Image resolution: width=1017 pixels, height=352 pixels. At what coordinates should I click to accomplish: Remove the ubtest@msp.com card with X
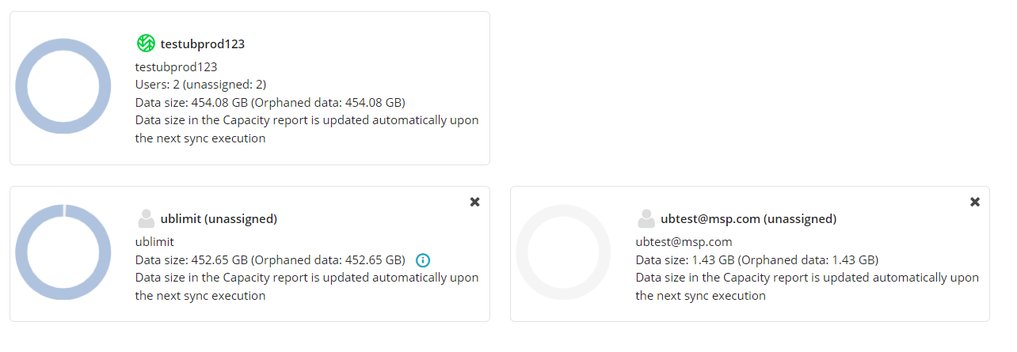point(976,202)
